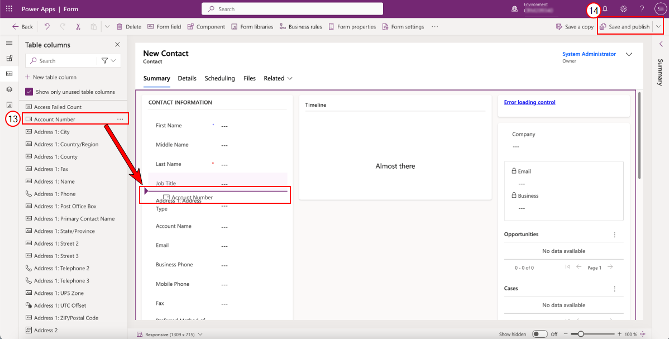Image resolution: width=669 pixels, height=339 pixels.
Task: Expand the Summary properties pane chevron
Action: 661,44
